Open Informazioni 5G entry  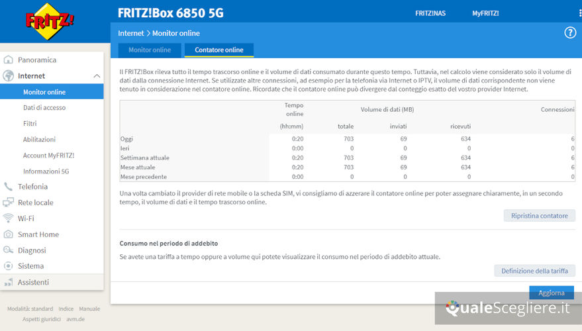click(46, 171)
